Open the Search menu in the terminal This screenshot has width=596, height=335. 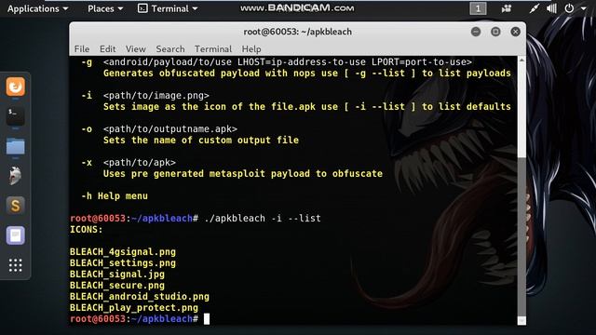[x=170, y=49]
